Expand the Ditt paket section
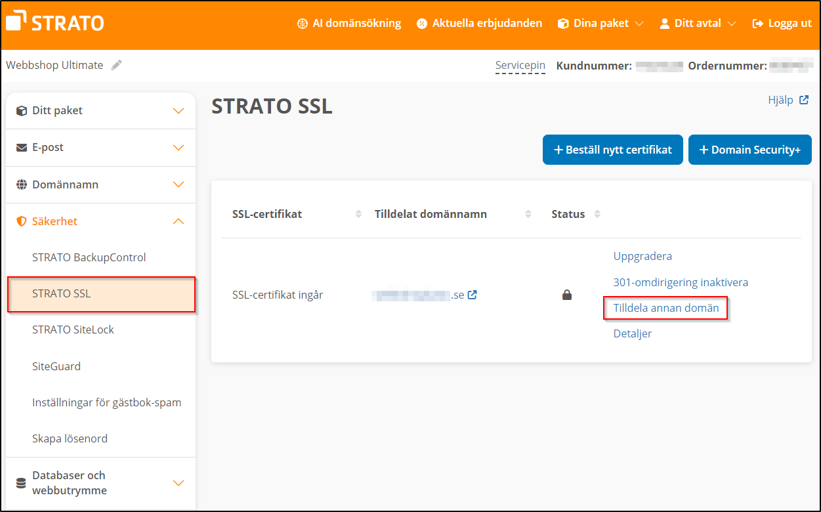821x512 pixels. point(178,110)
